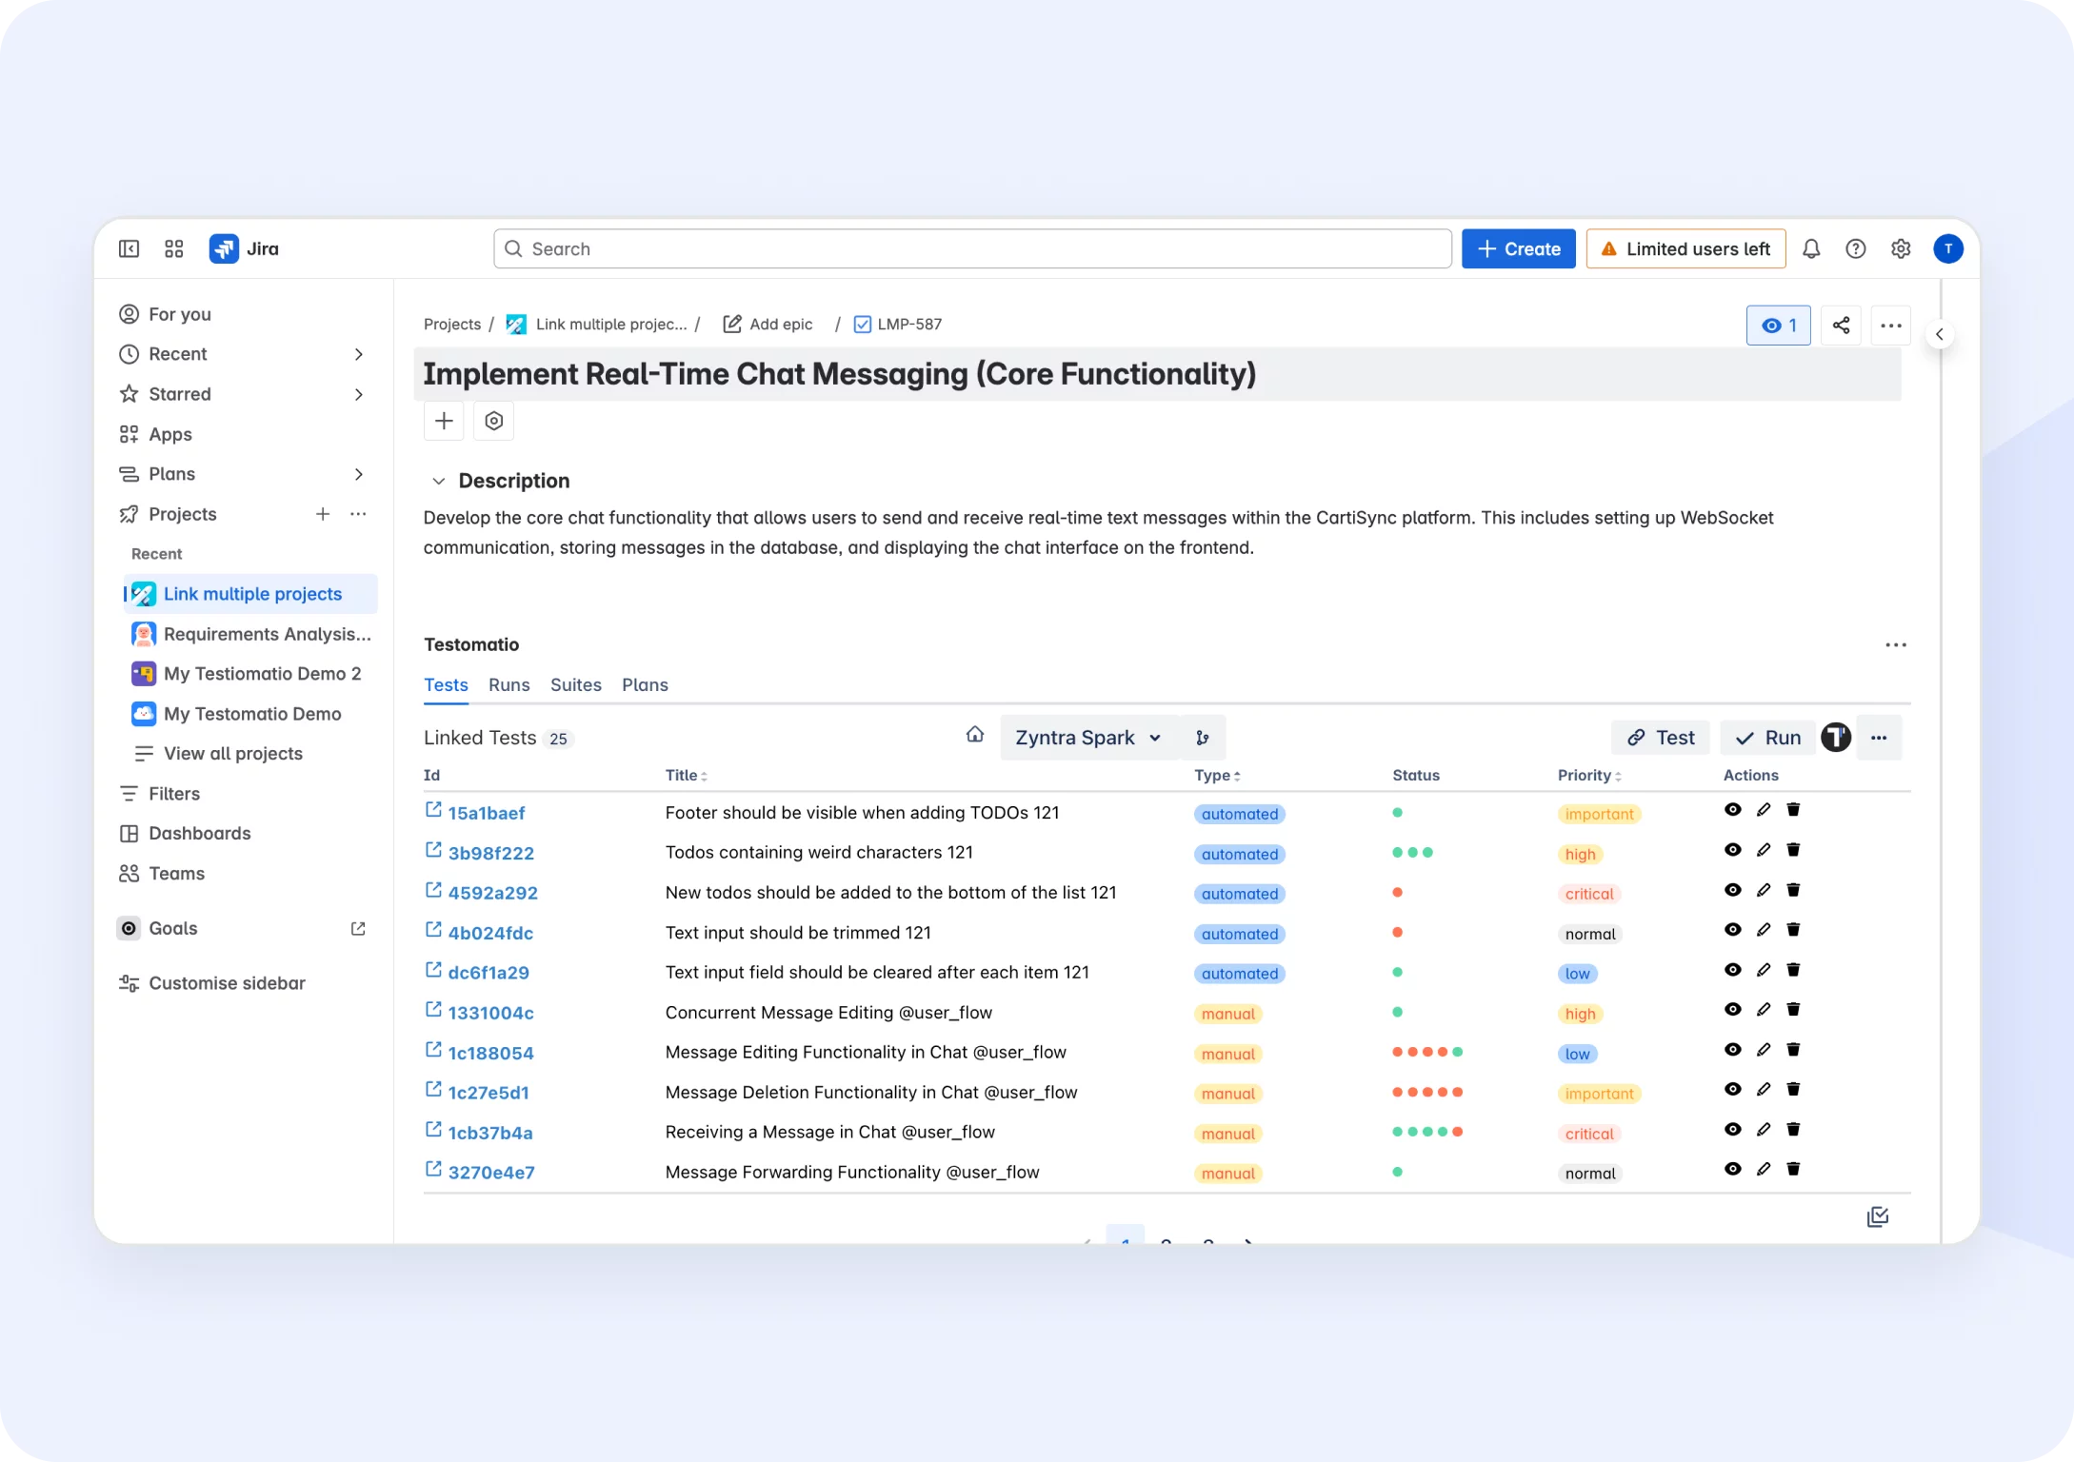This screenshot has height=1462, width=2074.
Task: Click the eye icon for test 3b98f222
Action: pos(1732,850)
